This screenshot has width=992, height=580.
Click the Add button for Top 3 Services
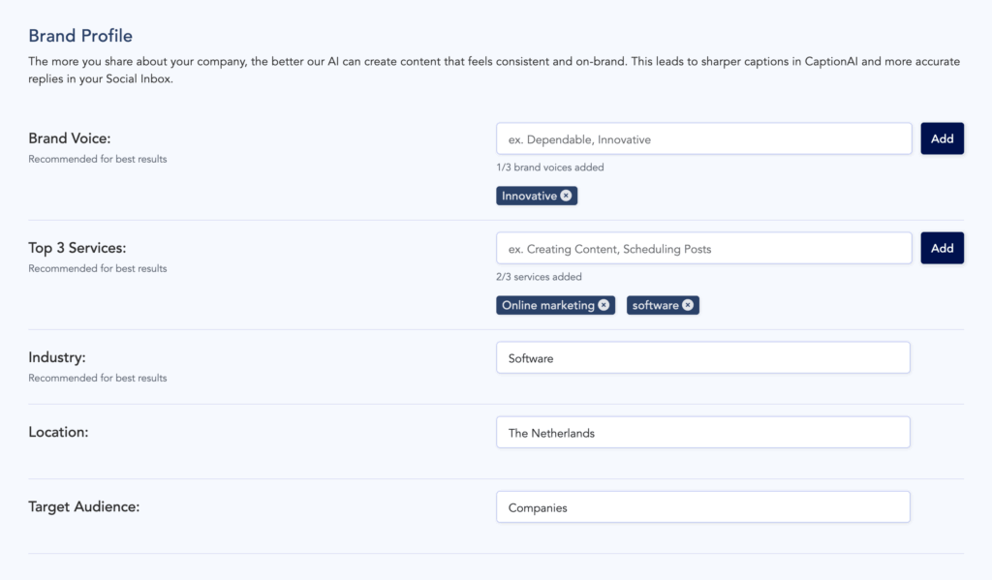coord(942,248)
